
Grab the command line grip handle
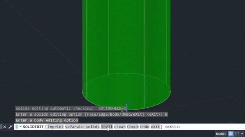(x=1, y=127)
